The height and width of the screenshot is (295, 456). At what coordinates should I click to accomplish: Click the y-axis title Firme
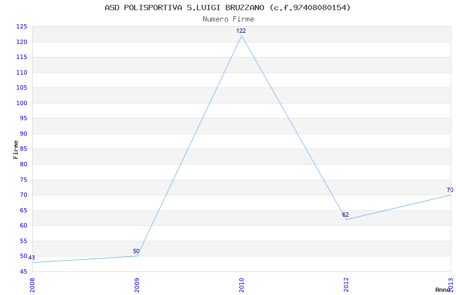[16, 150]
